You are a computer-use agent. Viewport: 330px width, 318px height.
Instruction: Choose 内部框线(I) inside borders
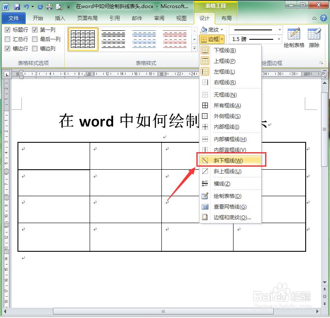230,127
